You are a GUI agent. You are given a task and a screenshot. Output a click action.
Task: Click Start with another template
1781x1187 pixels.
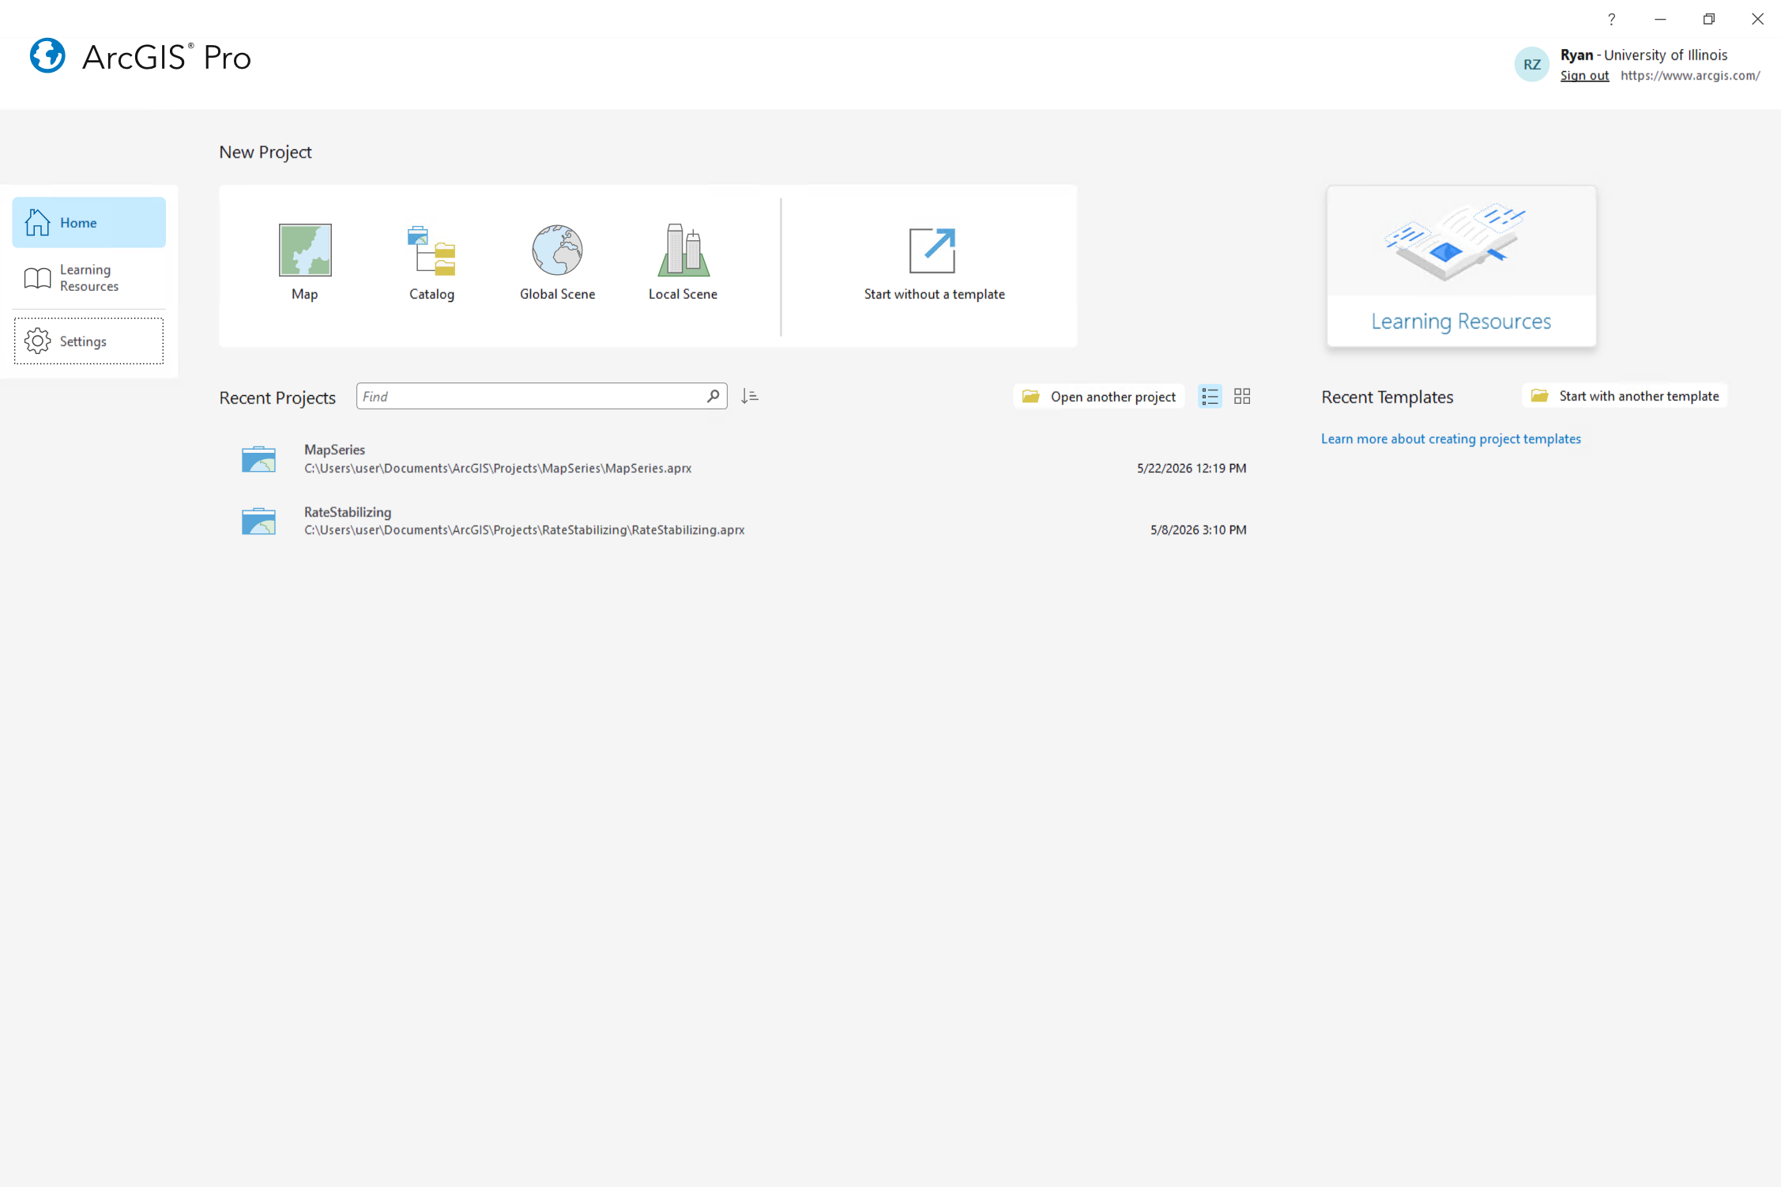[1625, 395]
